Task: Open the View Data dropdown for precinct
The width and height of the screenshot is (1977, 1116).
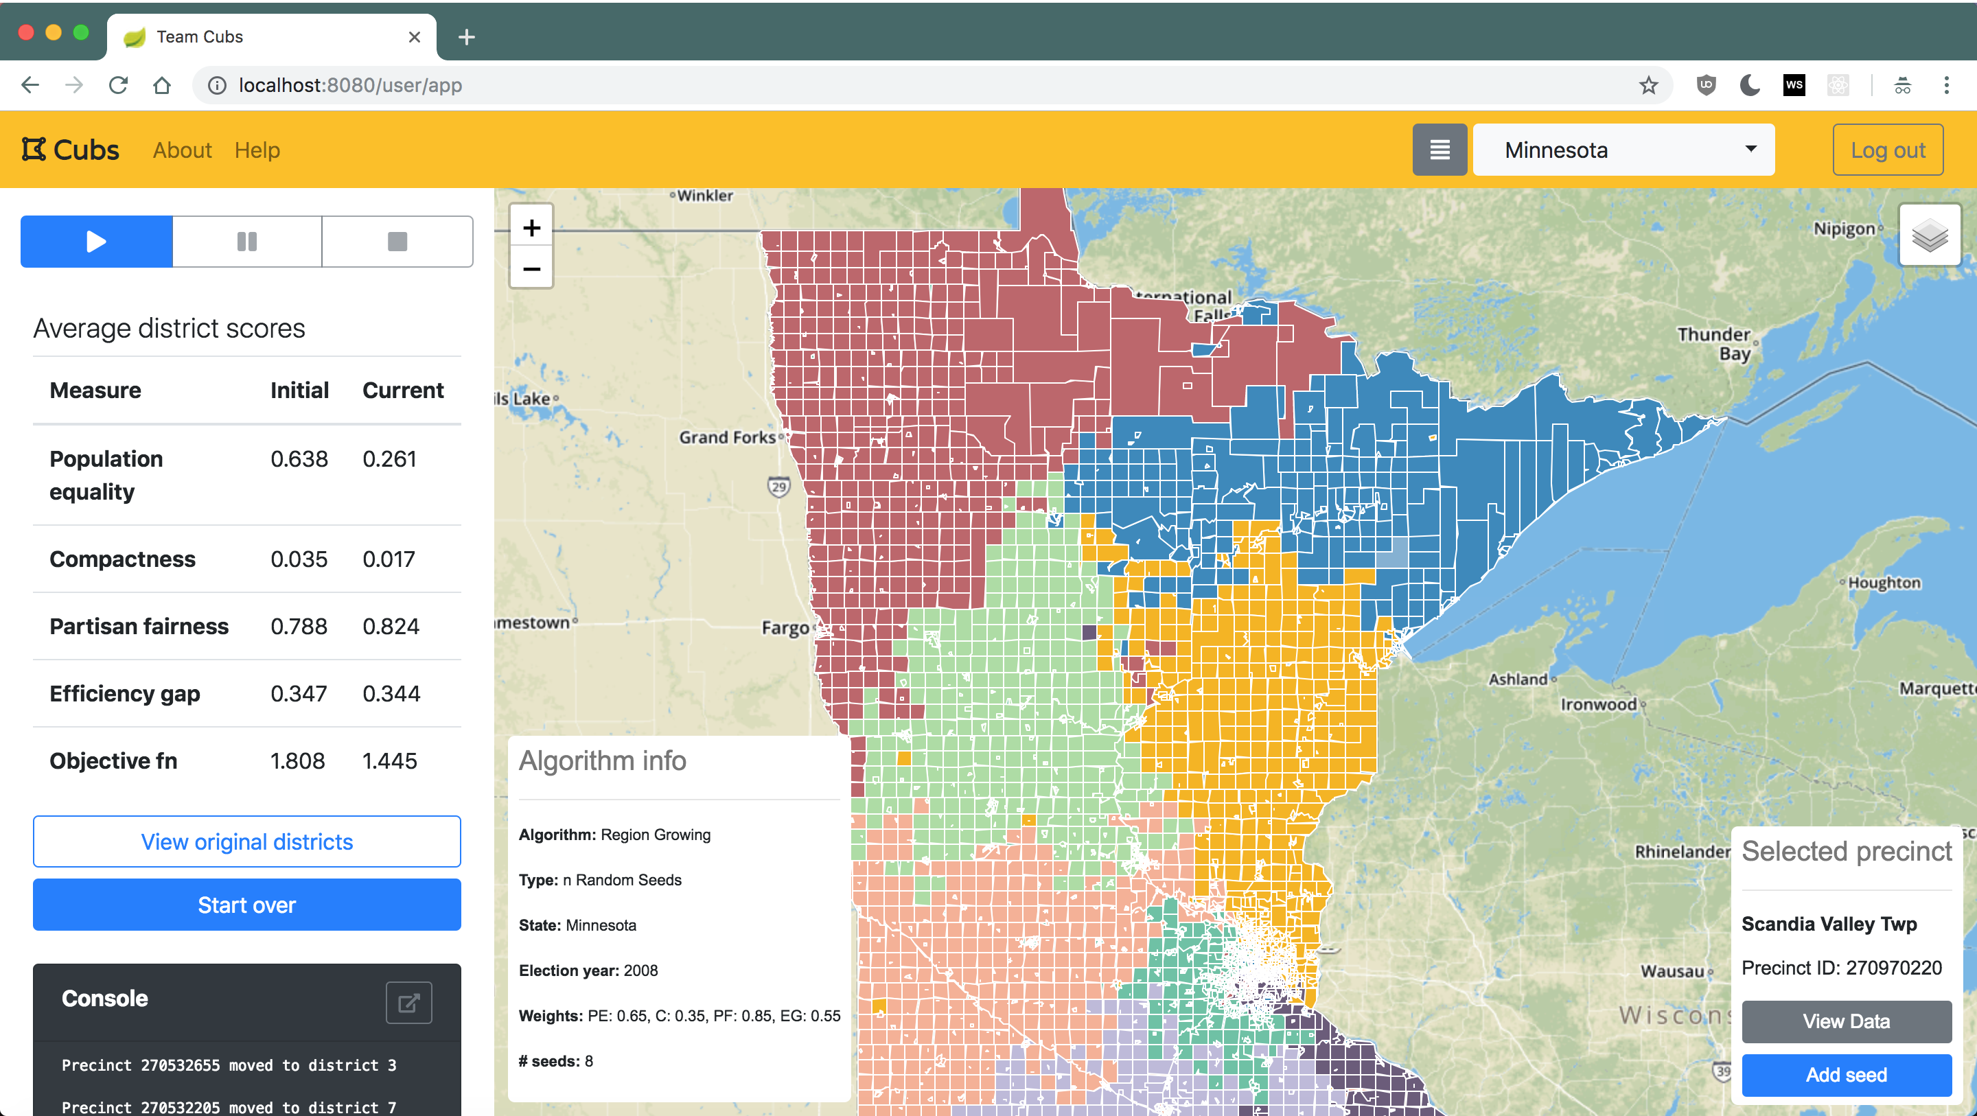Action: [1845, 1021]
